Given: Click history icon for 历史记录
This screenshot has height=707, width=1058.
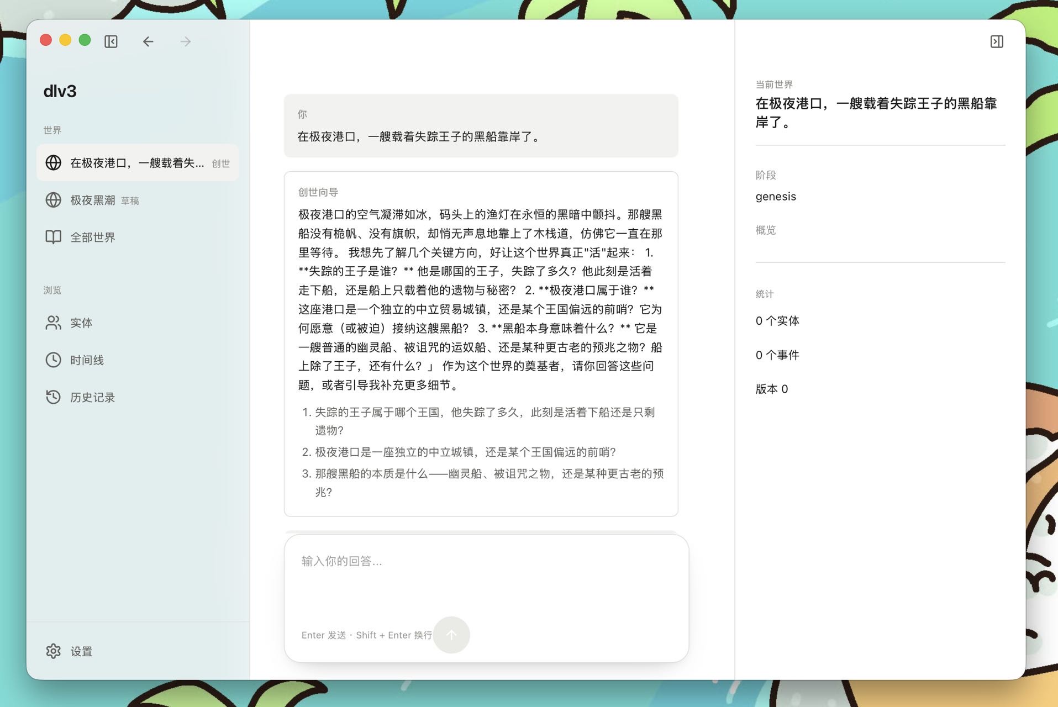Looking at the screenshot, I should [x=53, y=397].
